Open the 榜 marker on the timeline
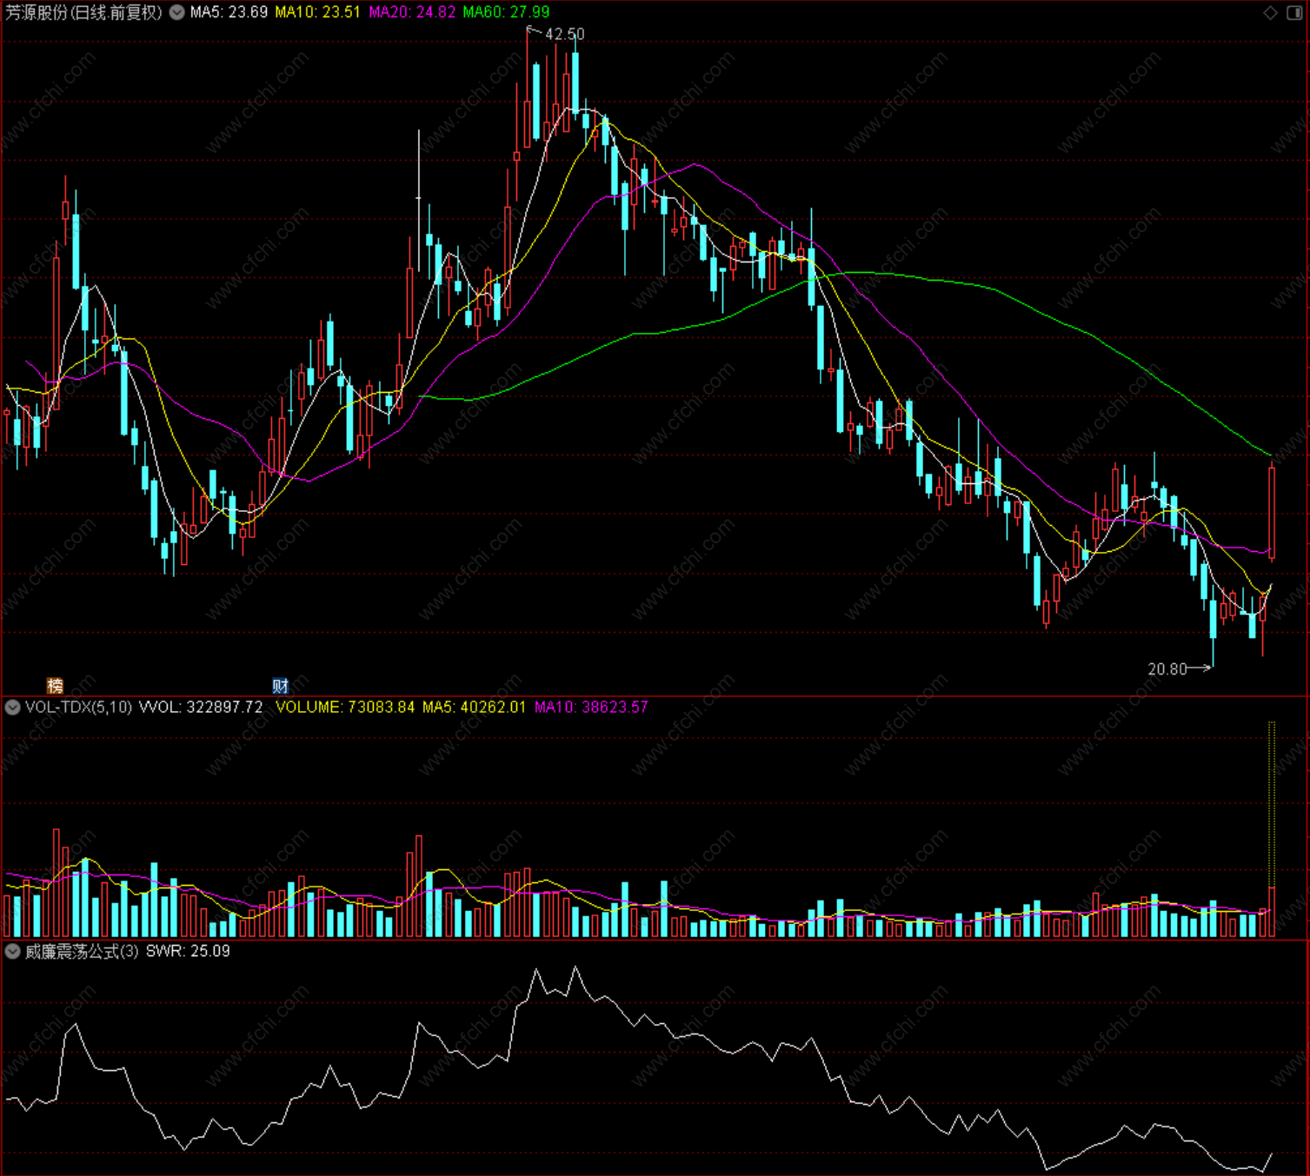This screenshot has height=1176, width=1310. click(x=55, y=686)
